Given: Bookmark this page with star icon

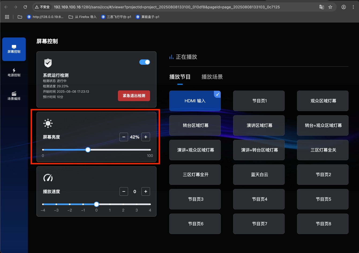Looking at the screenshot, I should [330, 7].
